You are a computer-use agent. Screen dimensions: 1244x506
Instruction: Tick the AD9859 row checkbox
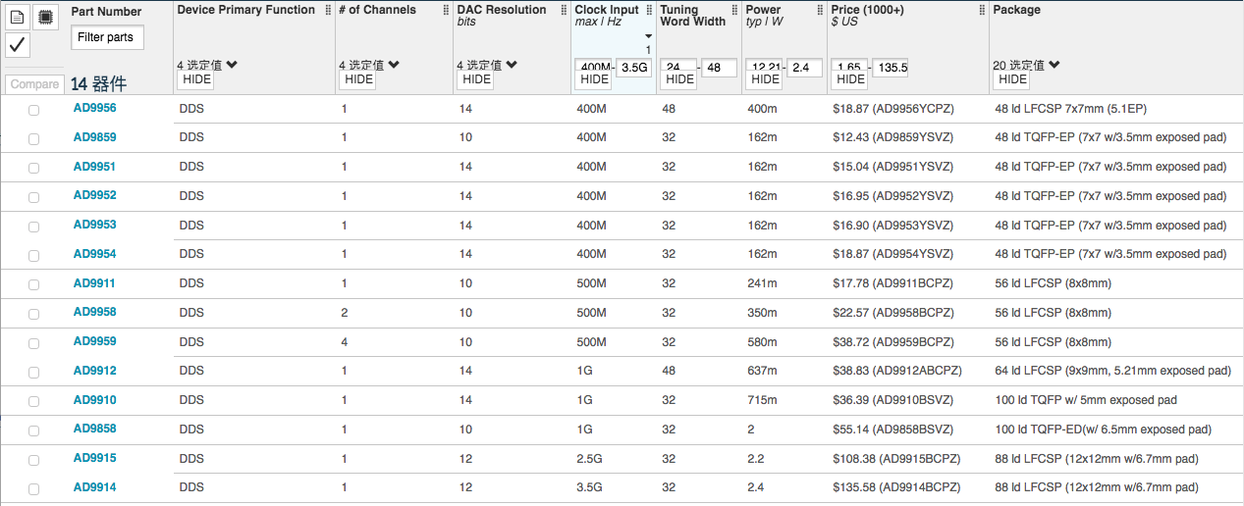34,139
